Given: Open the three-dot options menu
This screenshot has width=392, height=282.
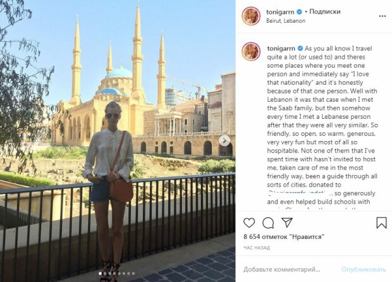Looking at the screenshot, I should click(x=383, y=16).
